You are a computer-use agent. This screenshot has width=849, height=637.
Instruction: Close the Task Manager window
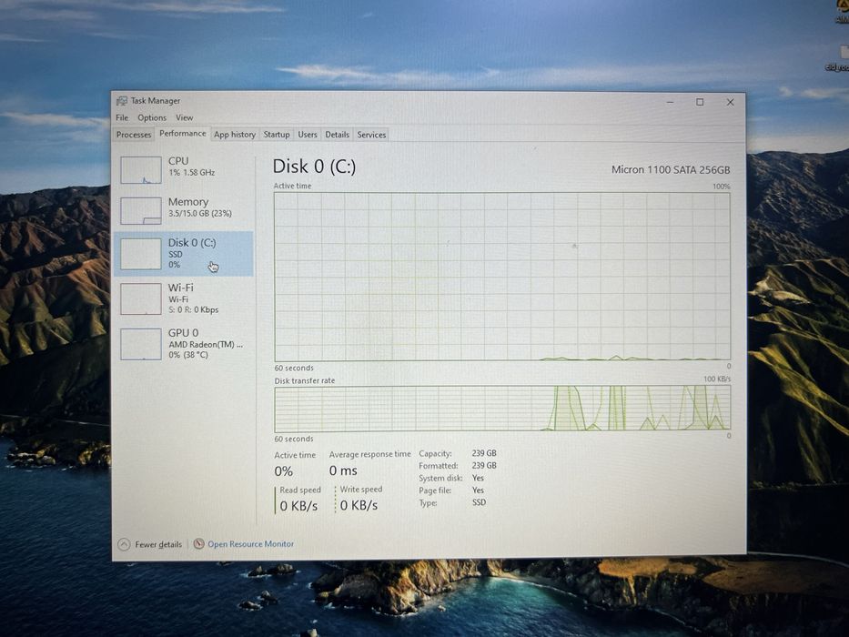point(730,102)
